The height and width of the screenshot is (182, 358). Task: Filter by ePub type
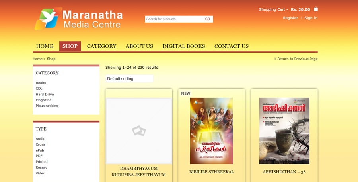click(x=40, y=150)
